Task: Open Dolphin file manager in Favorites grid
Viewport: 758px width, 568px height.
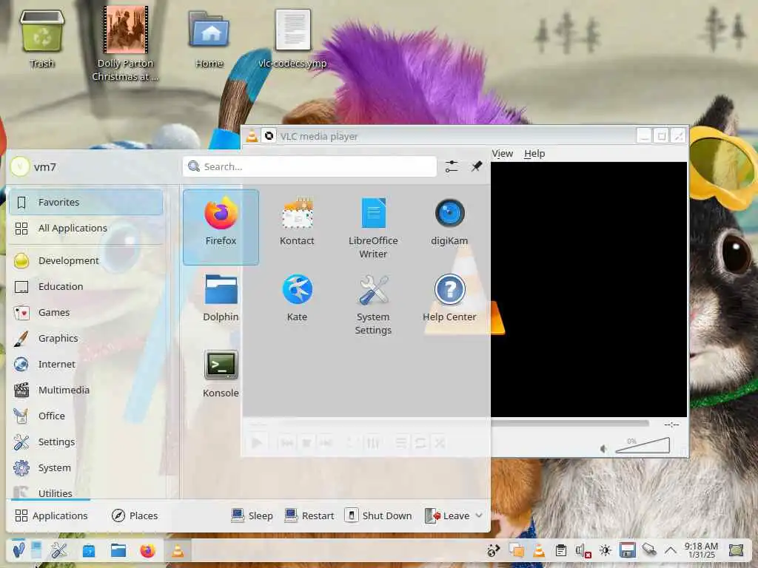Action: coord(221,299)
